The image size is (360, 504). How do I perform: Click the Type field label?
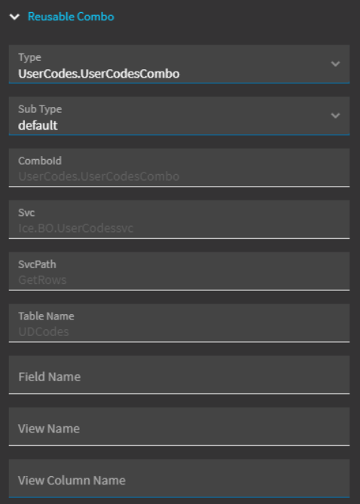[29, 58]
